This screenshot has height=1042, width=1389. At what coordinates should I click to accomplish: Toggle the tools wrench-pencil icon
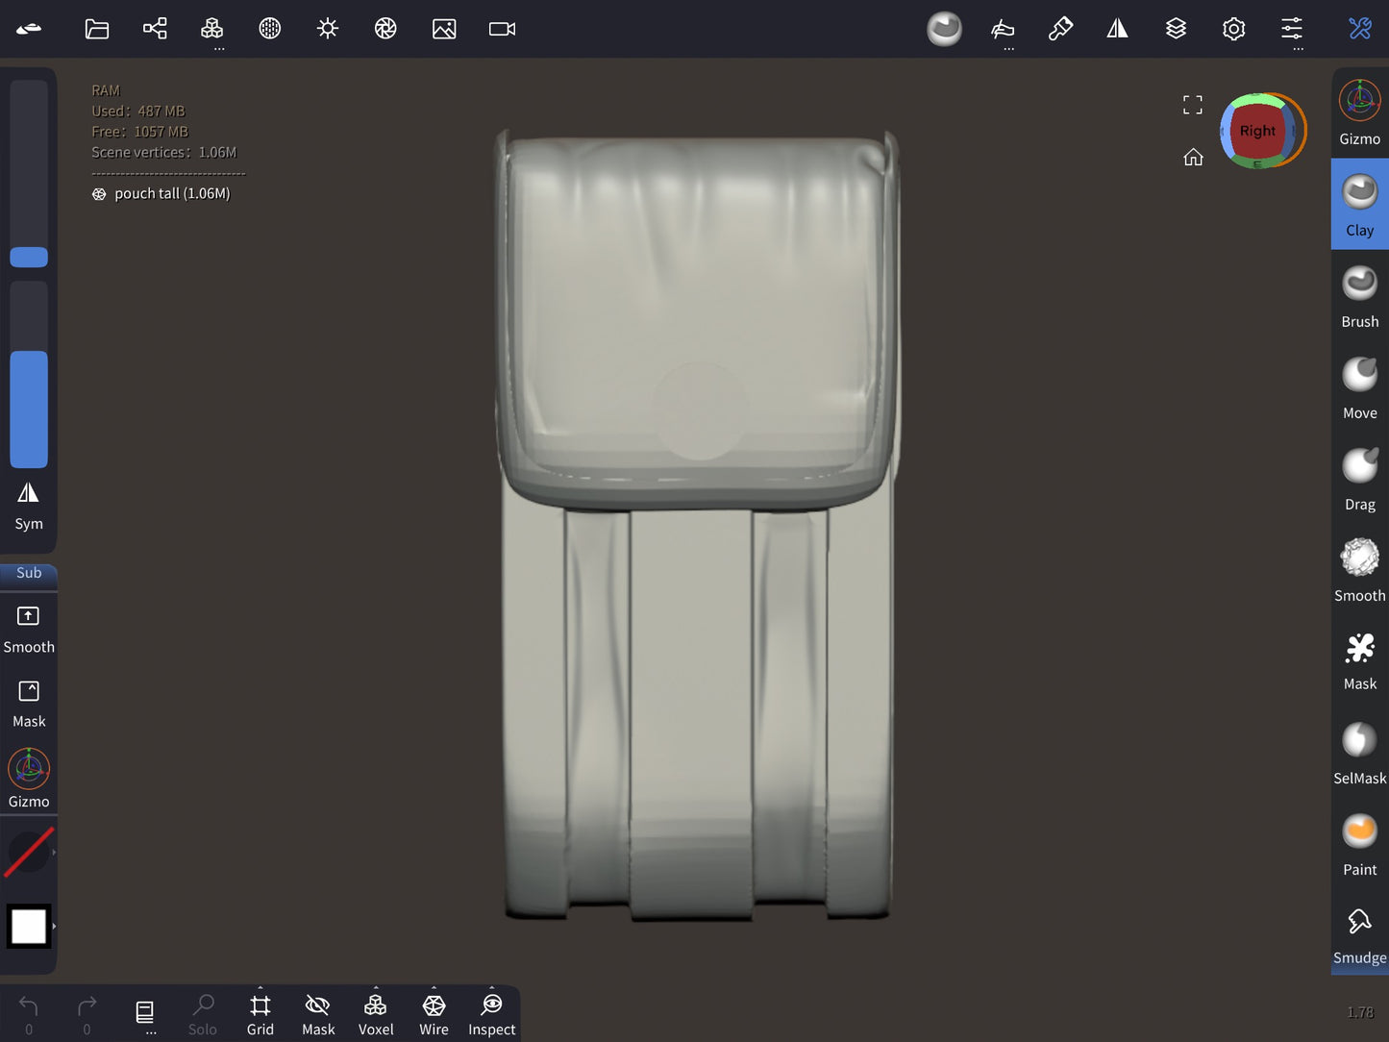(1359, 29)
